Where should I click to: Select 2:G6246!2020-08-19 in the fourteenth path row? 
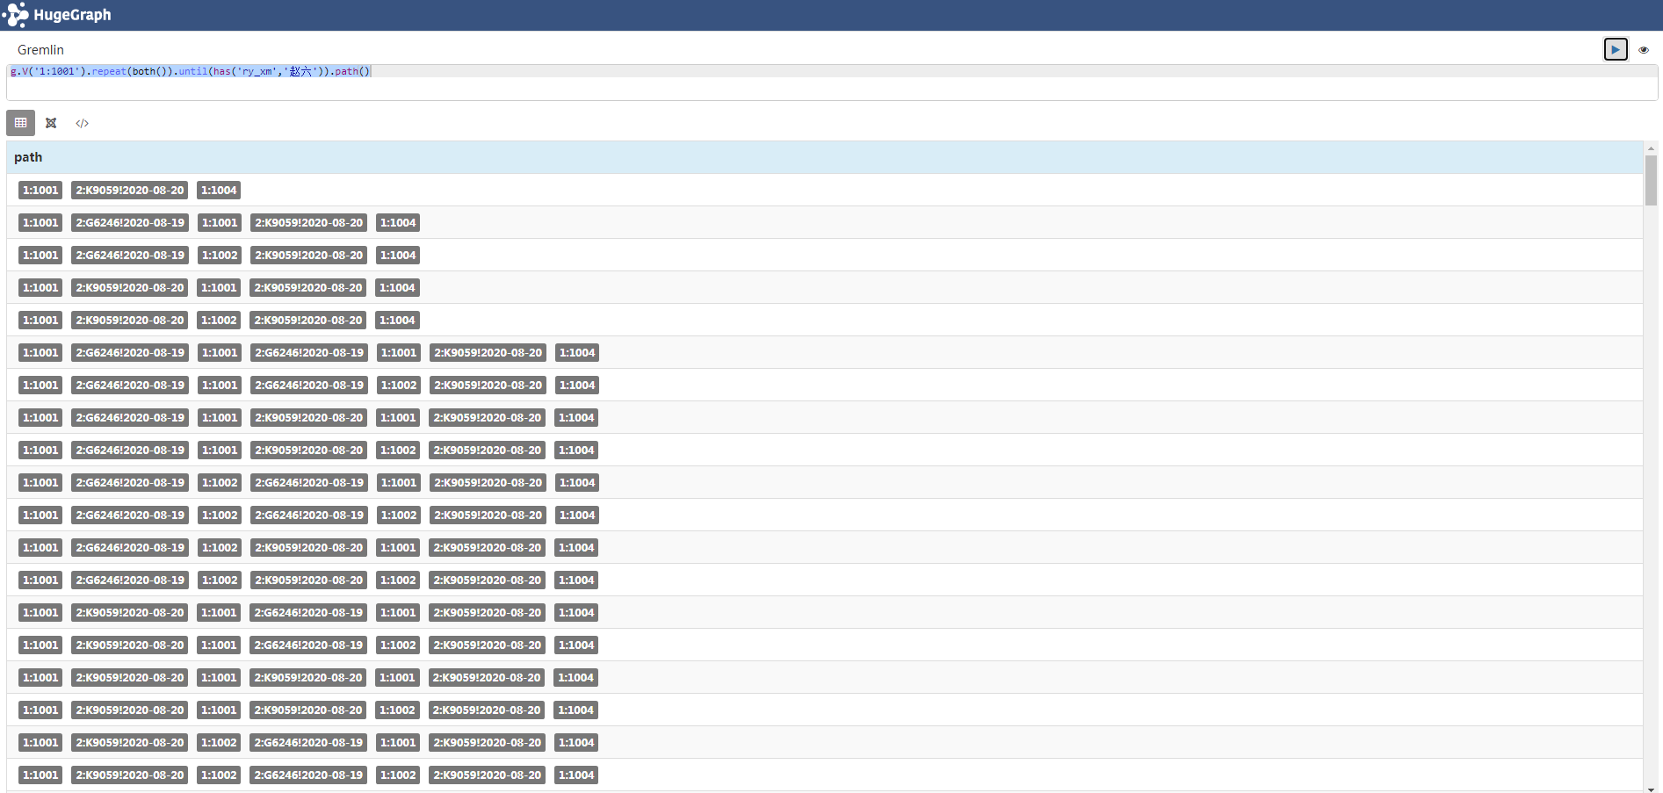point(308,613)
